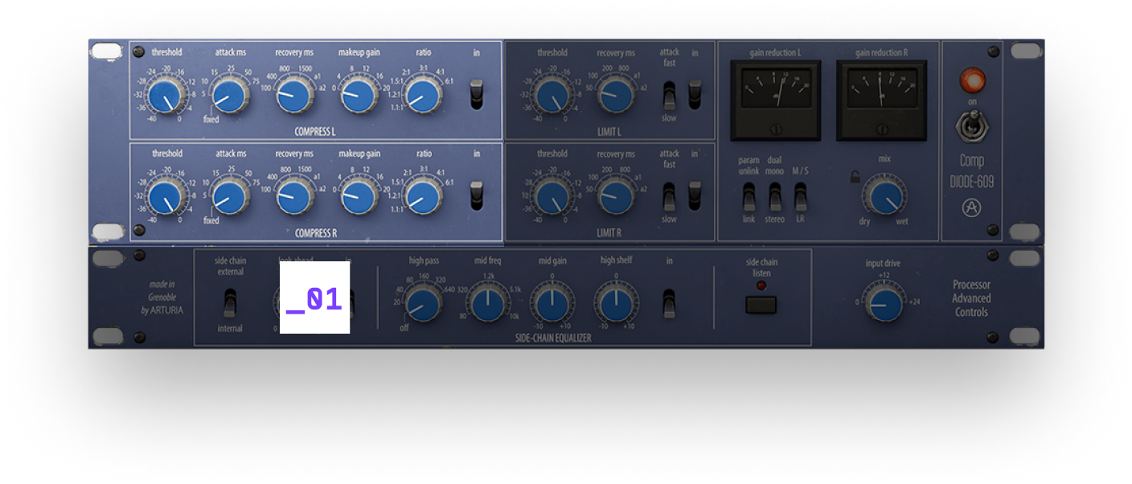The width and height of the screenshot is (1132, 484).
Task: Click the side-chain high shelf knob
Action: pos(617,305)
